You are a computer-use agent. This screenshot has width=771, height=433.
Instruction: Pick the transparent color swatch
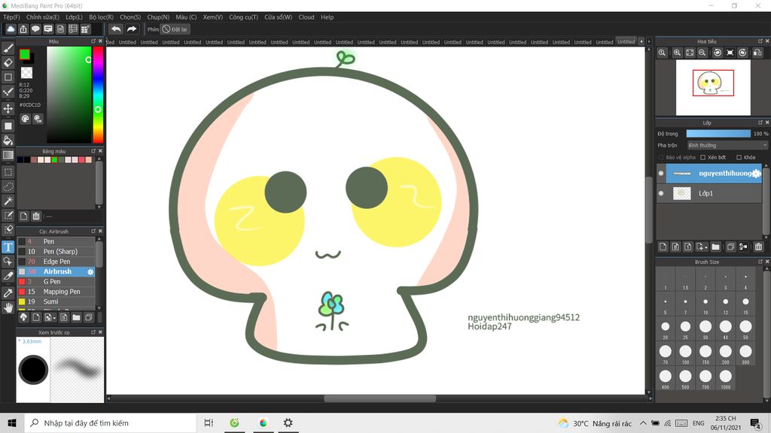(26, 73)
